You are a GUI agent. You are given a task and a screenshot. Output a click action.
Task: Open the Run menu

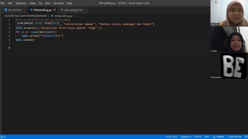48,3
